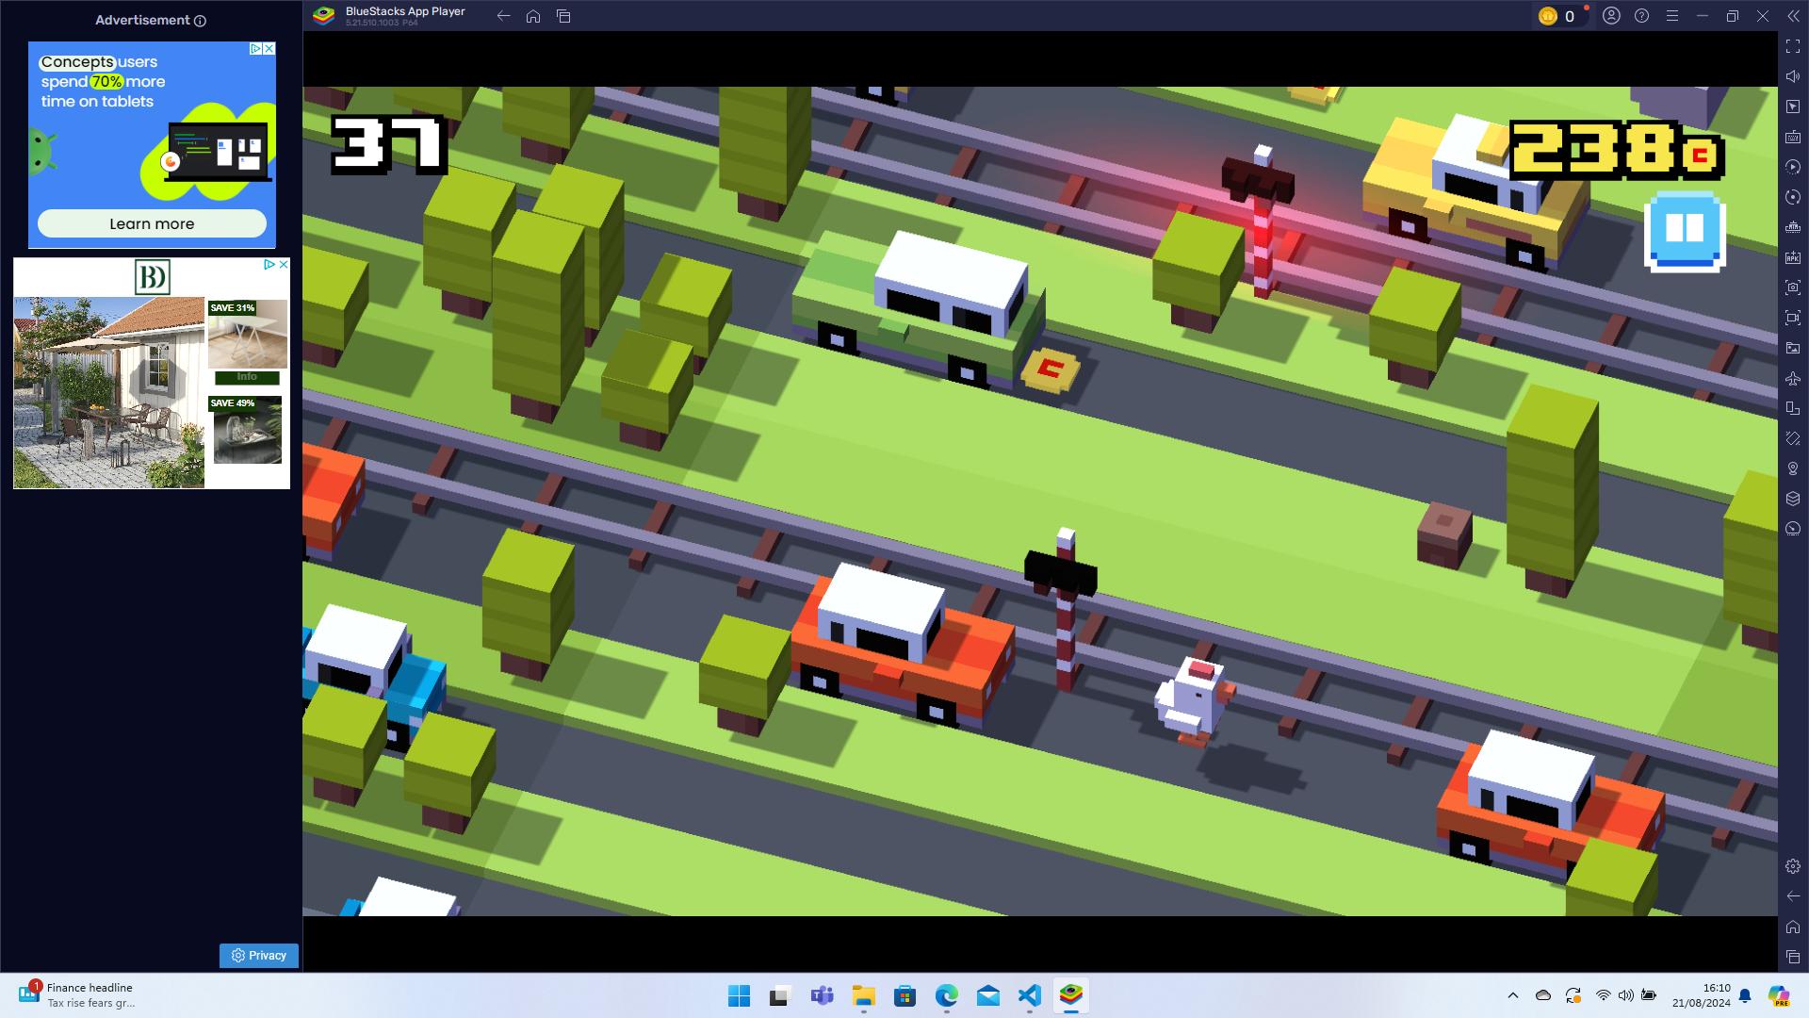This screenshot has height=1018, width=1809.
Task: Open Microsoft Edge from the taskbar
Action: [946, 995]
